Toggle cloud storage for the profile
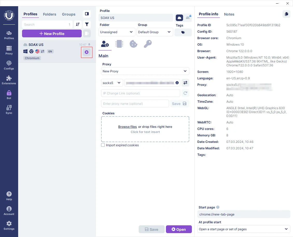293x237 pixels. click(x=179, y=18)
